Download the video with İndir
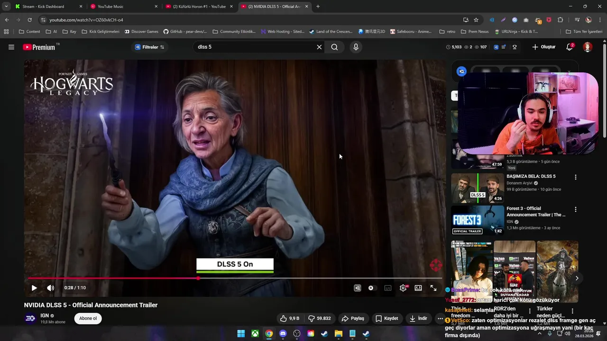The height and width of the screenshot is (341, 607). click(419, 318)
